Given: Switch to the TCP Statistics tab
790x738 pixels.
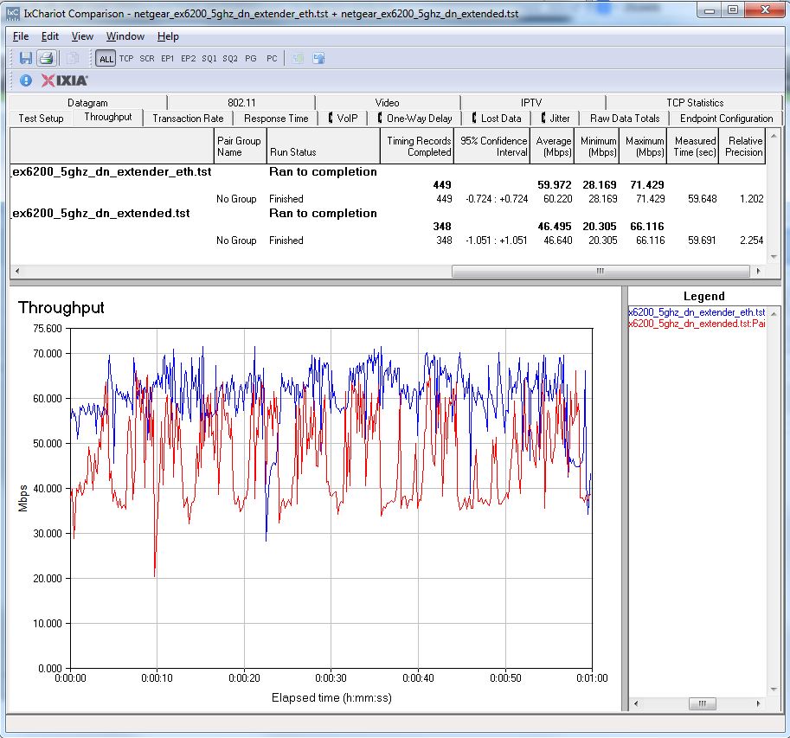Looking at the screenshot, I should pyautogui.click(x=695, y=103).
